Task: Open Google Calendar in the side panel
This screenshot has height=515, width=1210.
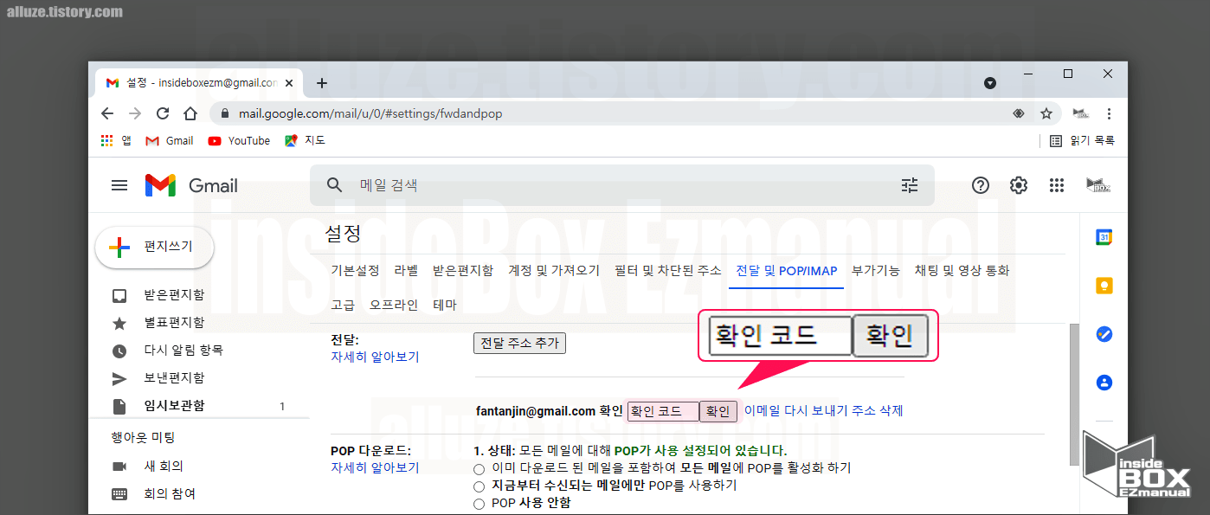Action: (1104, 237)
